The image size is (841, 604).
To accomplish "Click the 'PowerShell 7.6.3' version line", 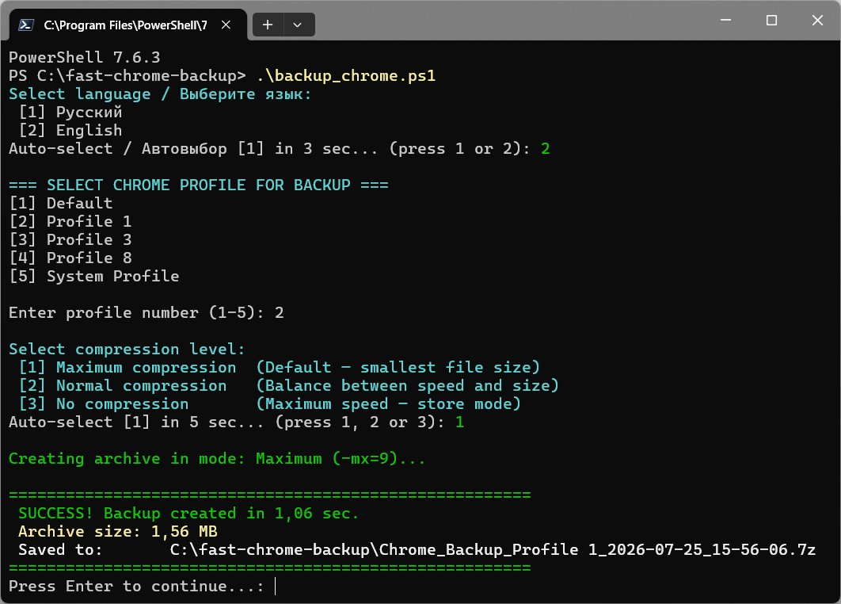I will (84, 57).
